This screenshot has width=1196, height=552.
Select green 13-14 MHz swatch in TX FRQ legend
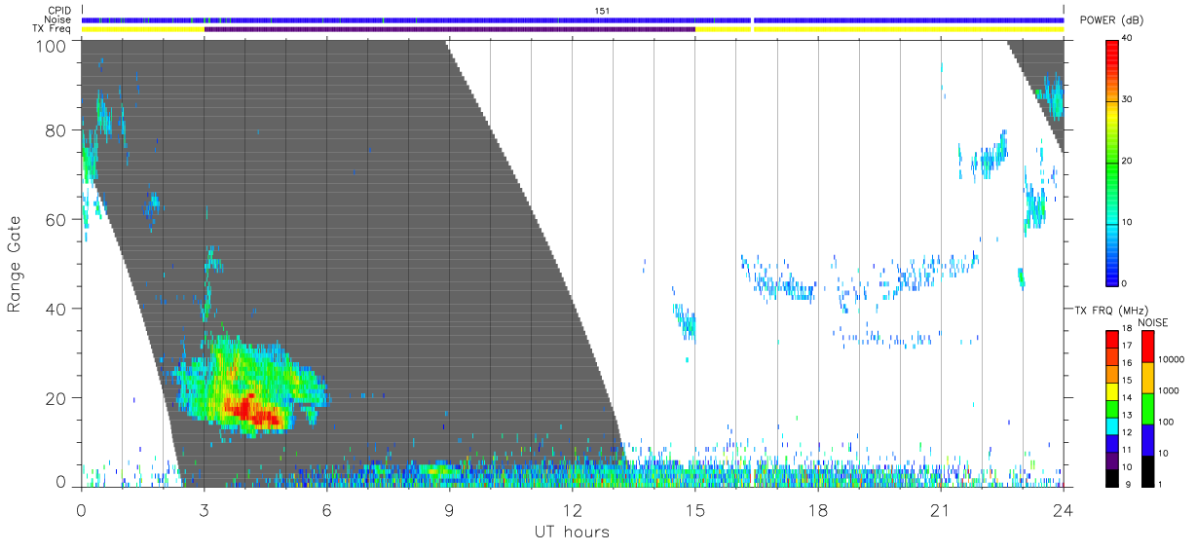tap(1113, 408)
